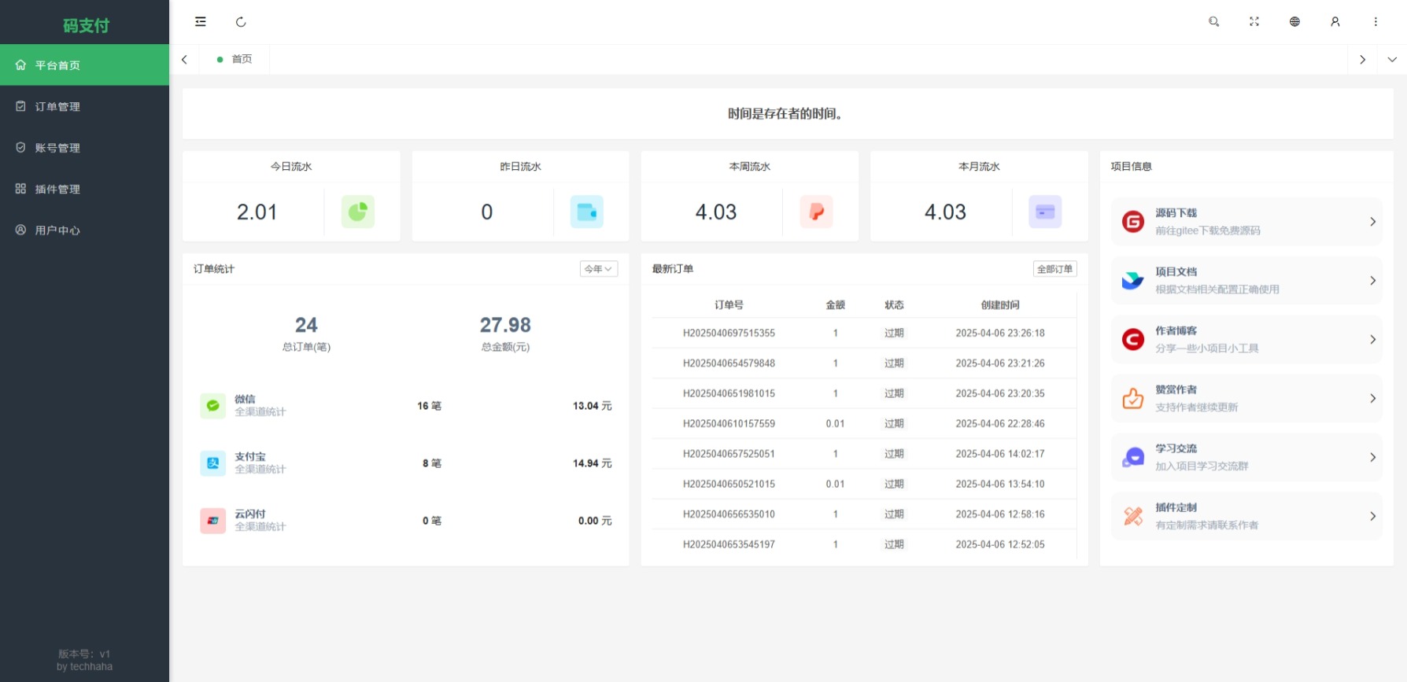The height and width of the screenshot is (682, 1407).
Task: Click the globe language icon
Action: [x=1294, y=22]
